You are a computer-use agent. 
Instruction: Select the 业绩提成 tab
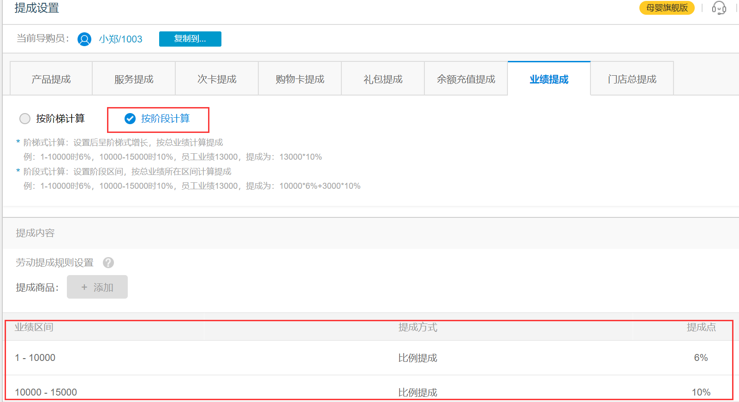point(549,79)
